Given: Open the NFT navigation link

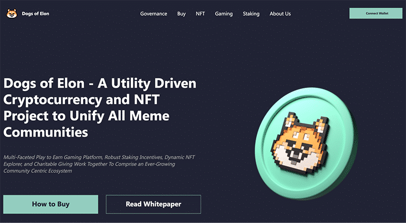Looking at the screenshot, I should point(200,14).
